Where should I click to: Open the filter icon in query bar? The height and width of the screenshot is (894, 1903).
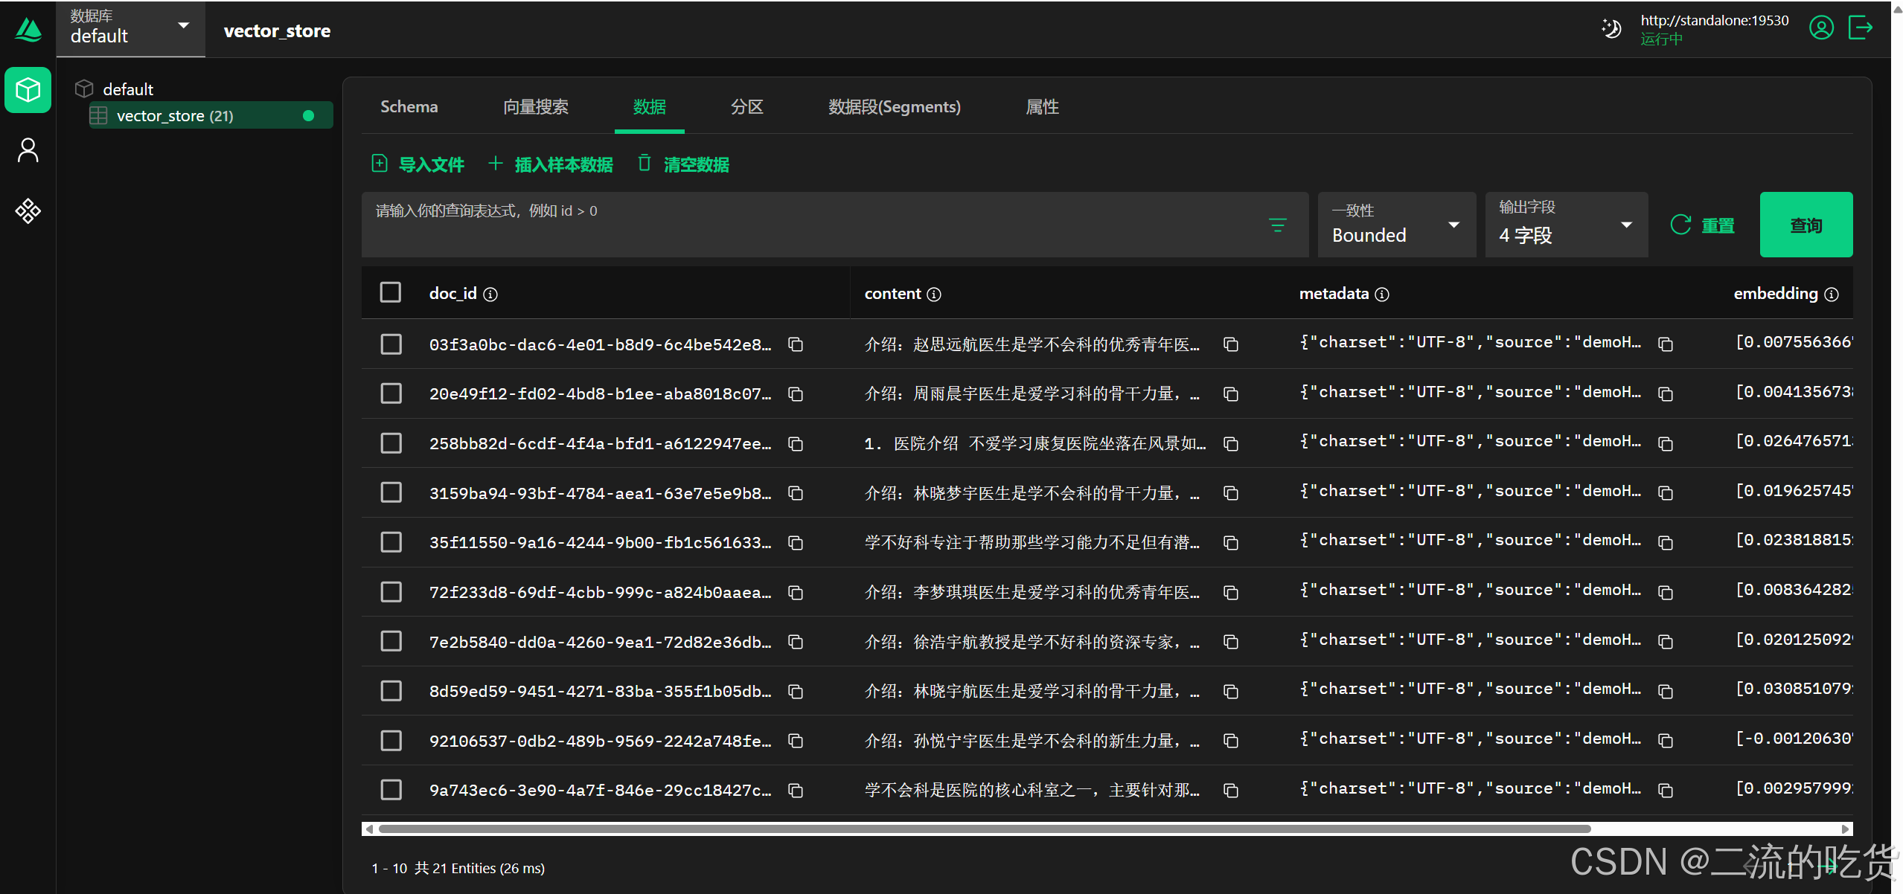click(x=1278, y=224)
